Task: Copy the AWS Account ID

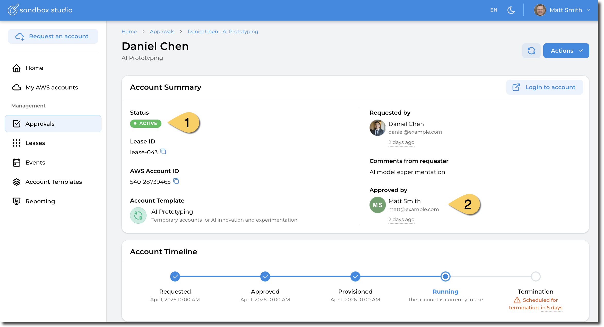Action: (176, 181)
